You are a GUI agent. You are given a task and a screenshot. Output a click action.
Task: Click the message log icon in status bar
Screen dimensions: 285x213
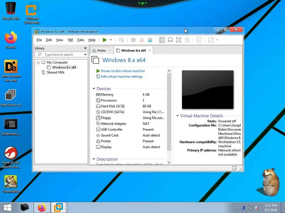[234, 168]
